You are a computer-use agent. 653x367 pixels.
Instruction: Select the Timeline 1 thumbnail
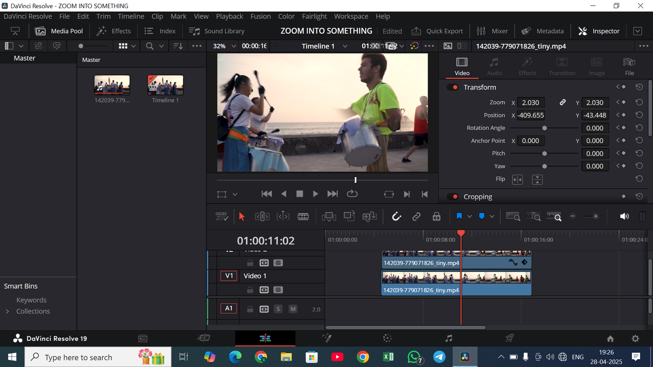[x=165, y=85]
